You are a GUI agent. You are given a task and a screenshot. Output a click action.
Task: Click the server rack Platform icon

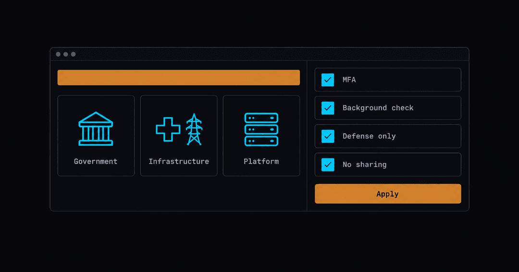261,129
